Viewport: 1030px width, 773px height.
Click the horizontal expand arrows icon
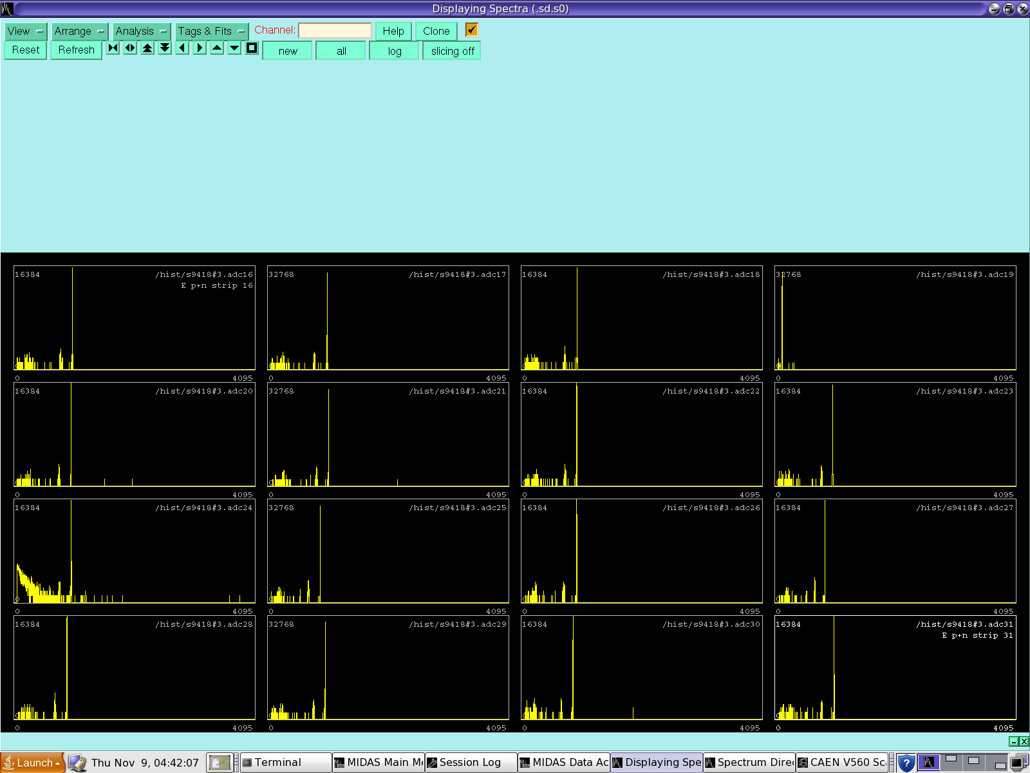click(131, 48)
